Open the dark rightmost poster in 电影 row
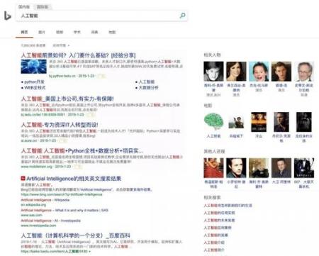319x256 pixels. (304, 122)
